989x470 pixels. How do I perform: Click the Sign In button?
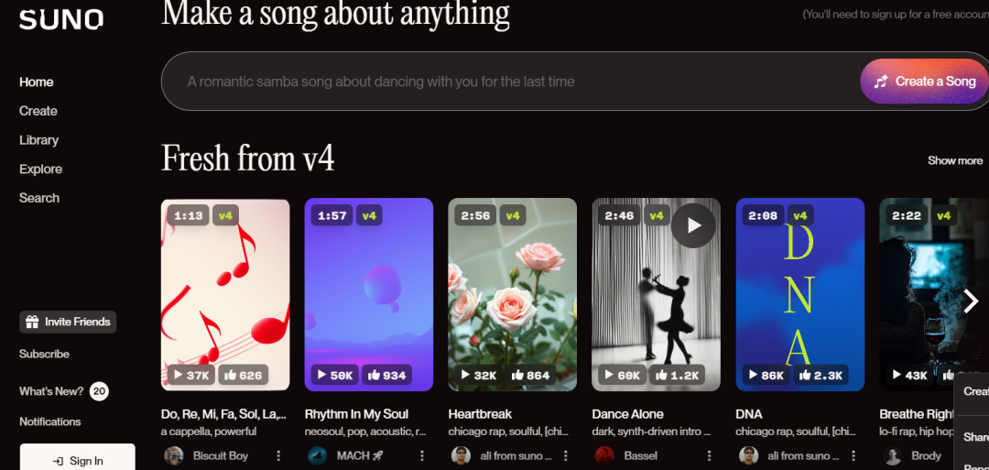78,461
